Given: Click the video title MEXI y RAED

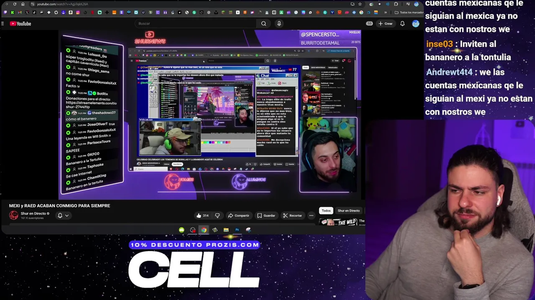Looking at the screenshot, I should 60,206.
